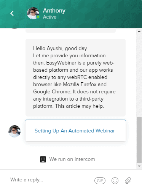Click Anthony's avatar beside the article card
Image resolution: width=142 pixels, height=189 pixels.
pos(14,131)
